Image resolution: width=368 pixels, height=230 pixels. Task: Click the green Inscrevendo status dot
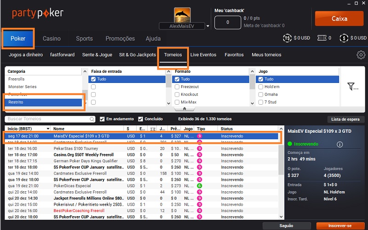290,144
